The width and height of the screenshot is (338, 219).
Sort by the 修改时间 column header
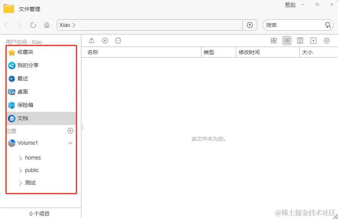249,52
